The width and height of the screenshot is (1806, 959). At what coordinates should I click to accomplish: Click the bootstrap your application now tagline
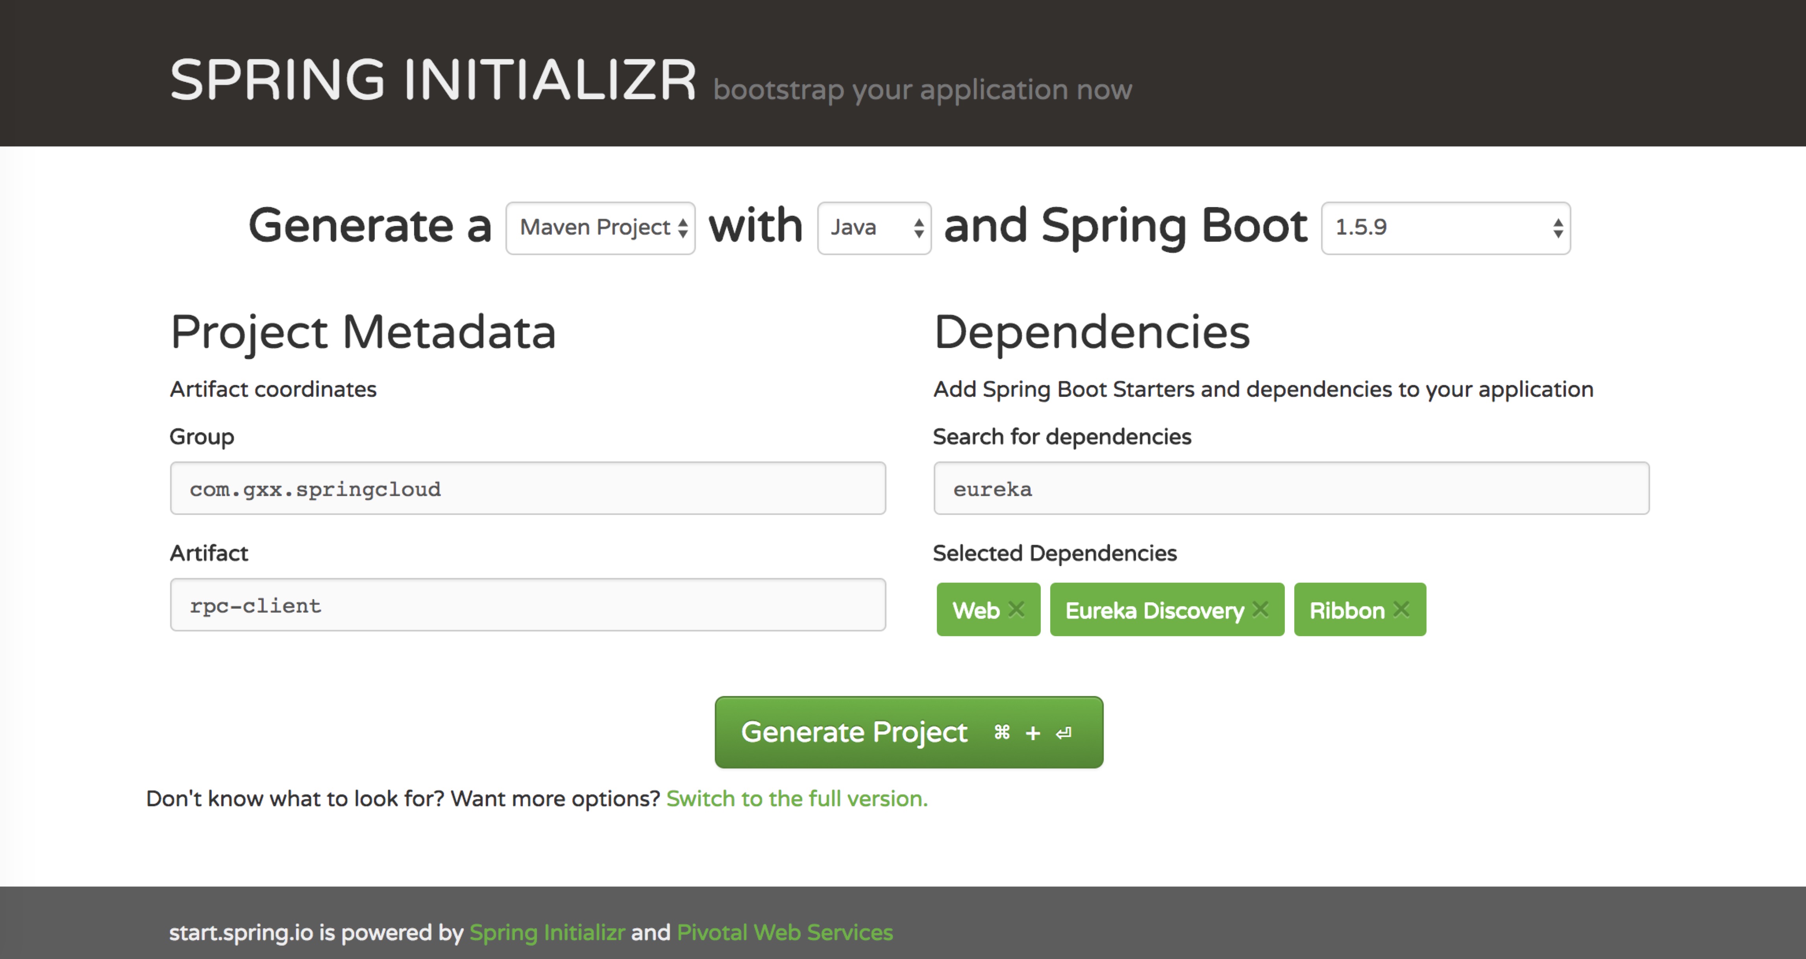922,90
